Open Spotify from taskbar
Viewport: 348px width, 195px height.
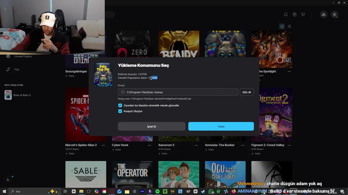coord(158,191)
